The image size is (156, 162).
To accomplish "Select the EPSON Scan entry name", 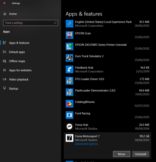I will click(83, 33).
